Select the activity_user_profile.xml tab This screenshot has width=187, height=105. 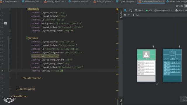[151, 1]
